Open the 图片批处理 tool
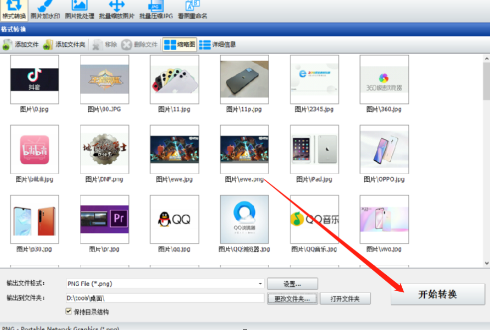 click(80, 9)
